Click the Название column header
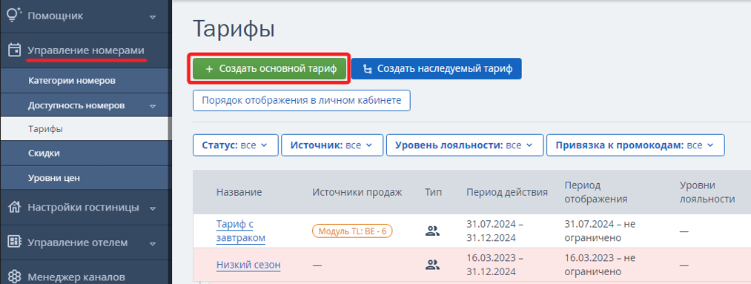 click(239, 192)
